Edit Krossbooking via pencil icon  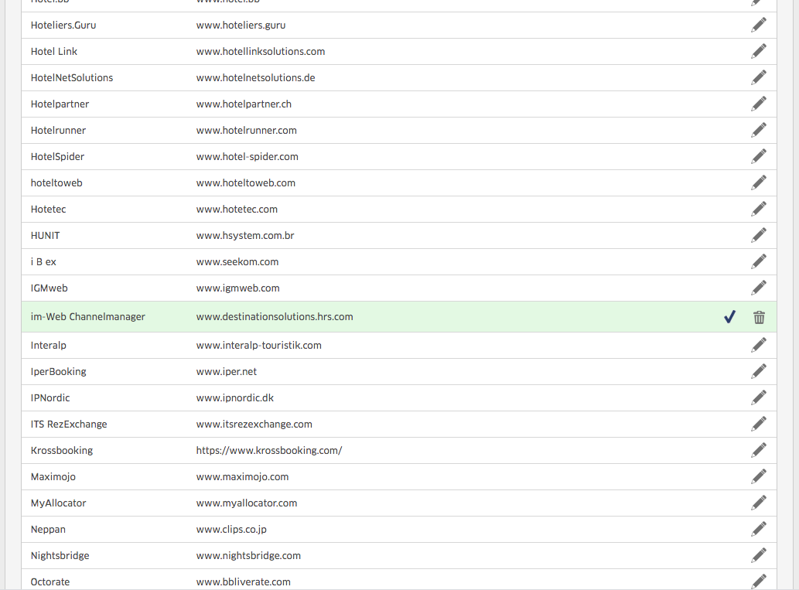(758, 450)
